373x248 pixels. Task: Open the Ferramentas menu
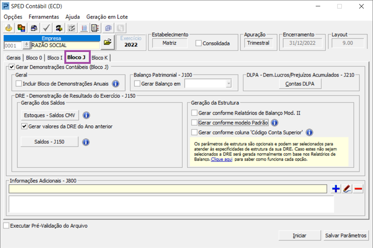[x=44, y=17]
